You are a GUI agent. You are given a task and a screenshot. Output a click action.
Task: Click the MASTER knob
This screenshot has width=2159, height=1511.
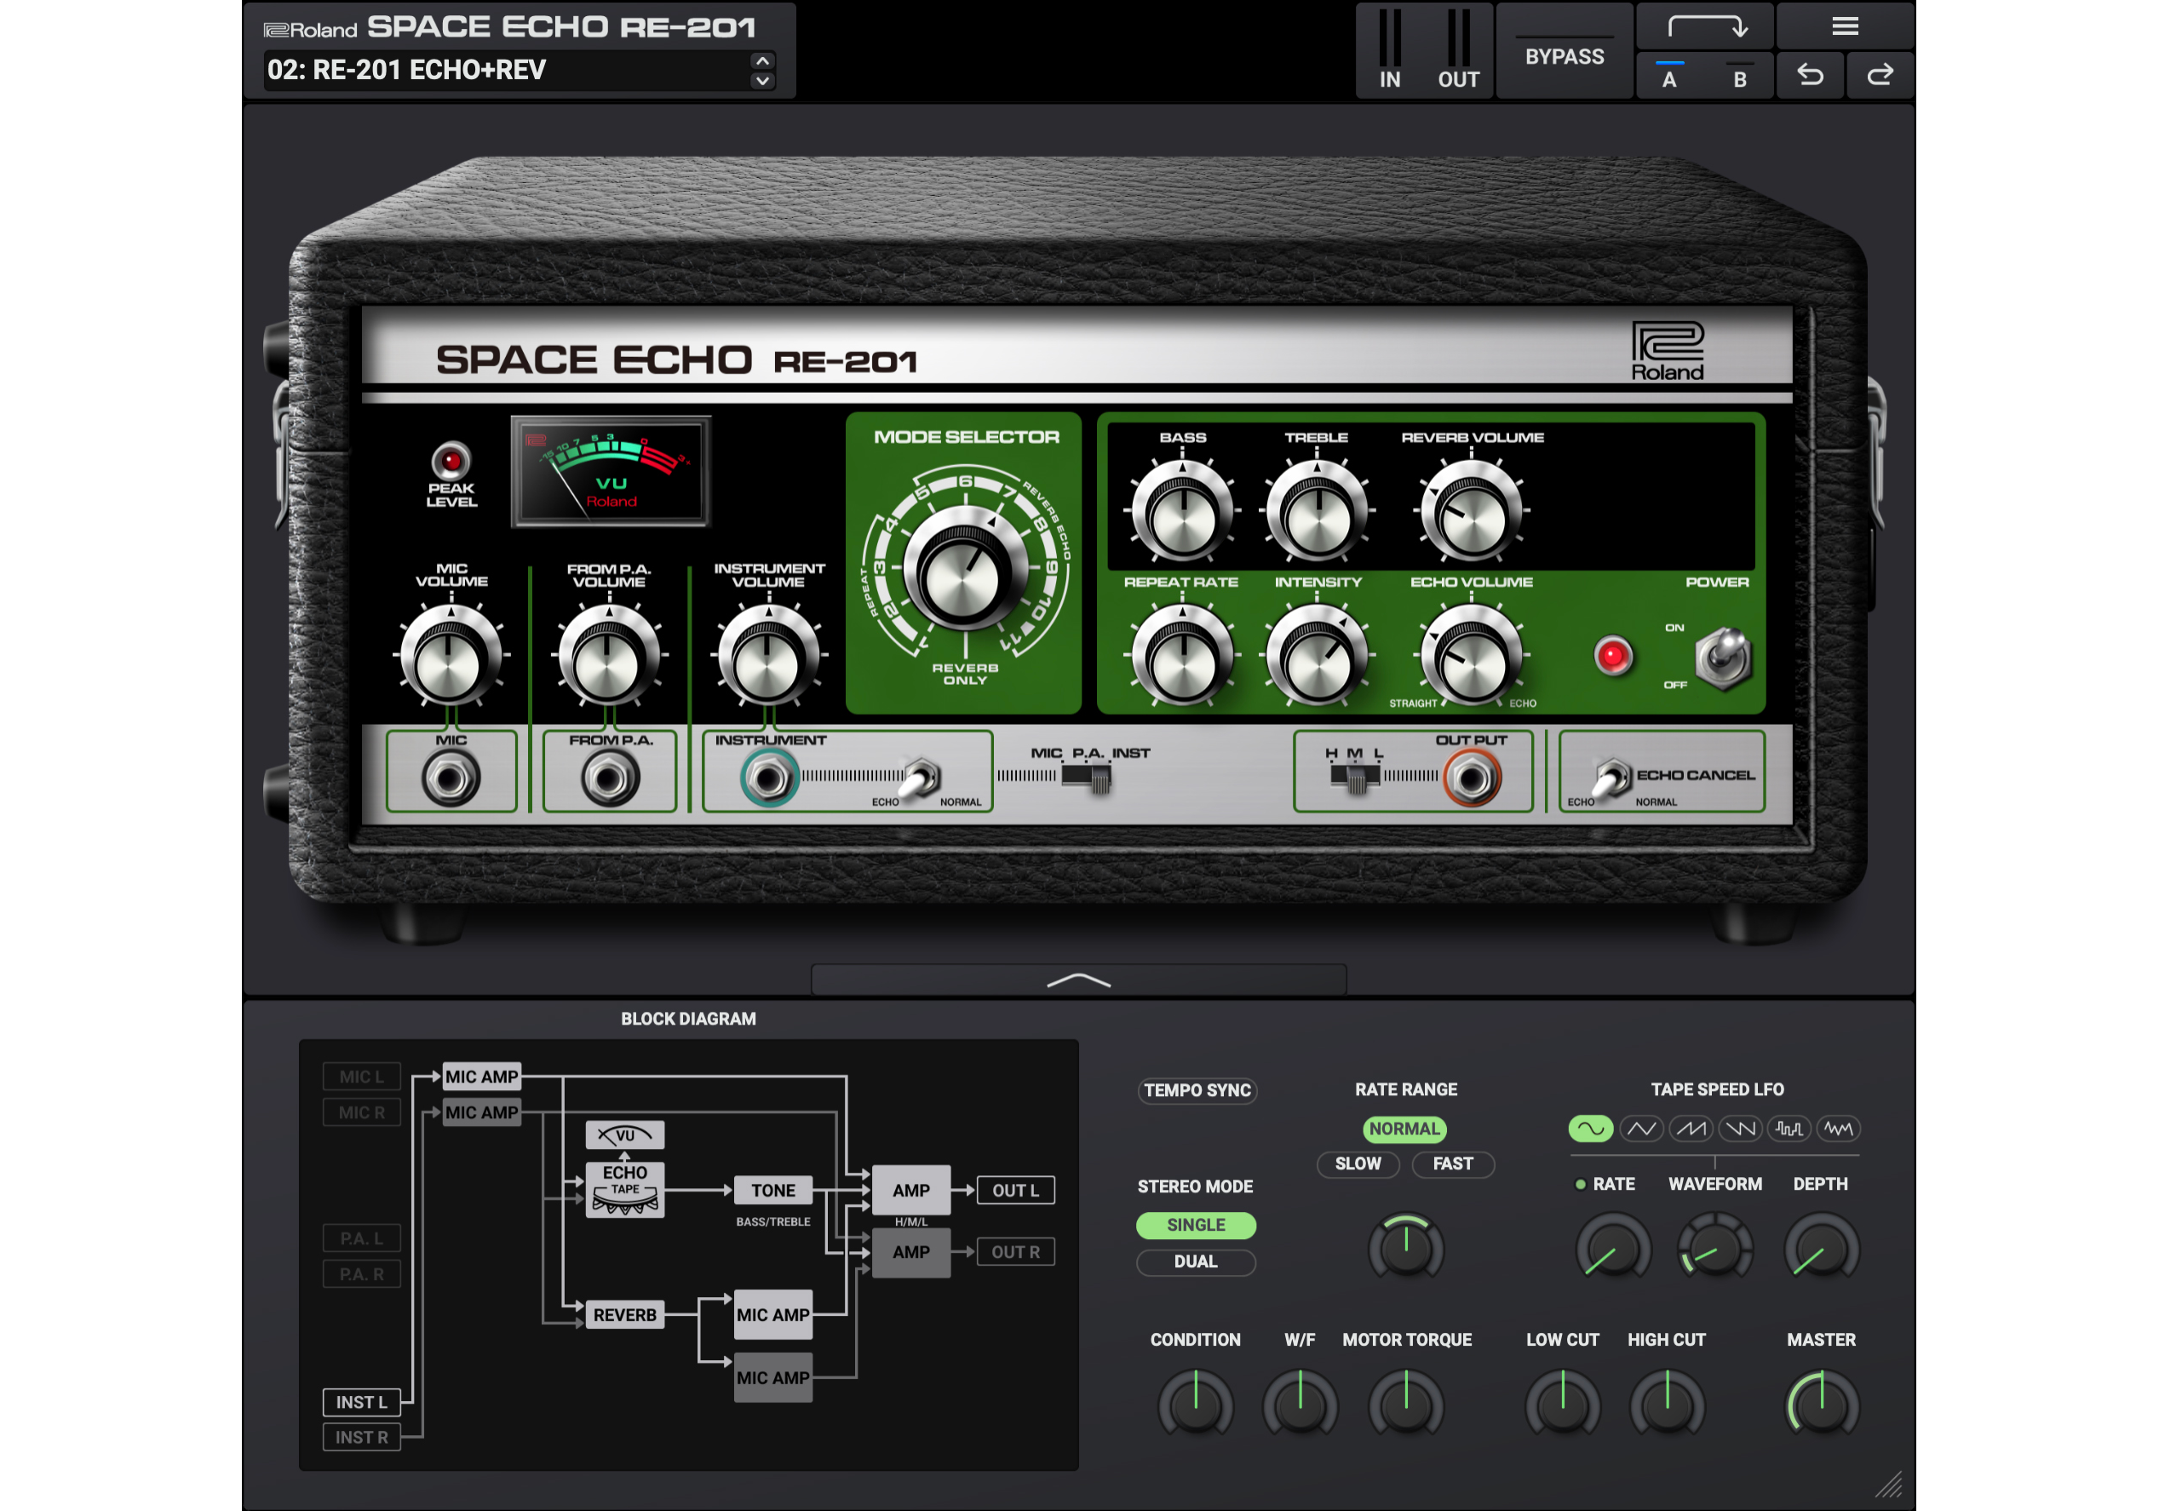1822,1403
